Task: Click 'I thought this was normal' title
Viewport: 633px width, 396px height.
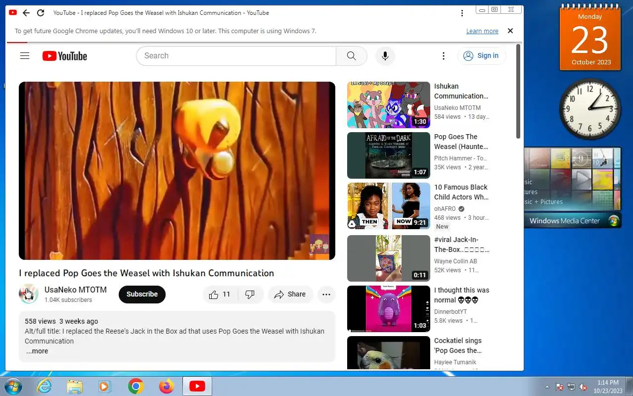Action: 461,295
